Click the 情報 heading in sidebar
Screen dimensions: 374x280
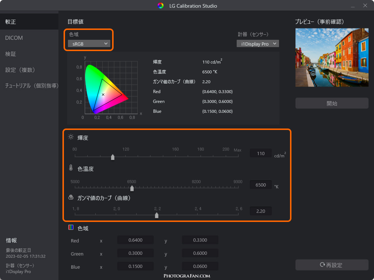tap(11, 240)
